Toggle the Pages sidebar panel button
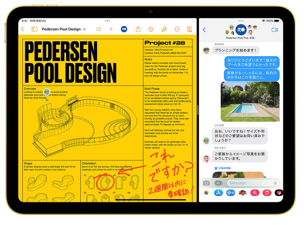The image size is (304, 225). coord(35,29)
